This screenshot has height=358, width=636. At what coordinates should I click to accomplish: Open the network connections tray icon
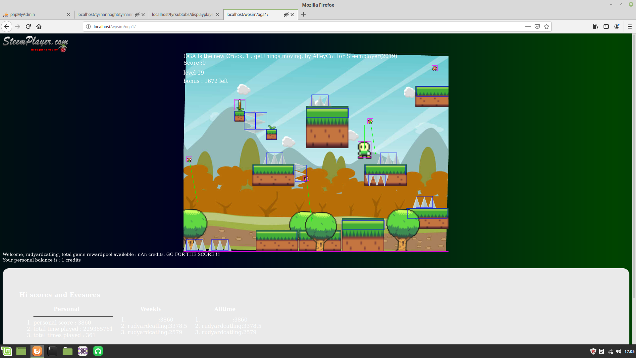[x=610, y=351]
